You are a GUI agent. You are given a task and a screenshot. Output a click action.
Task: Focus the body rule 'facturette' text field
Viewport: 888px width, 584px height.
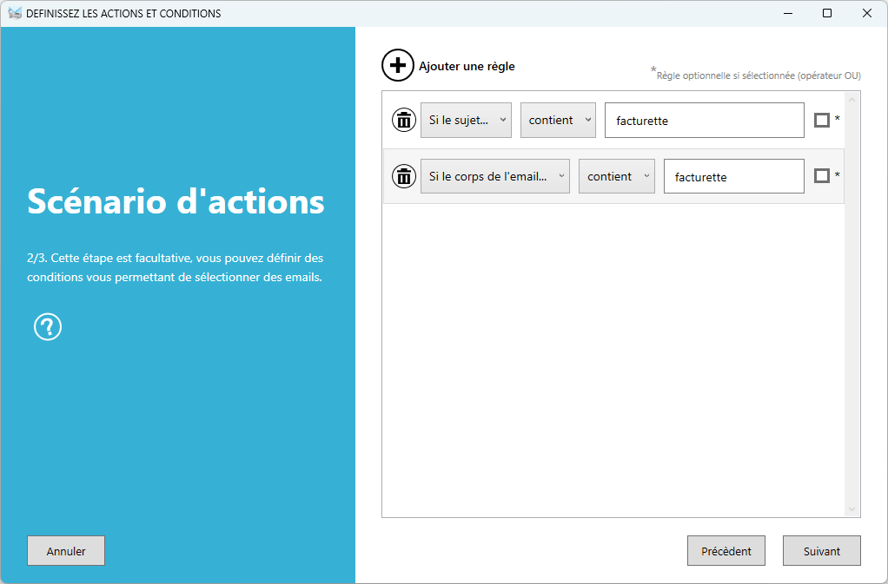[x=733, y=177]
